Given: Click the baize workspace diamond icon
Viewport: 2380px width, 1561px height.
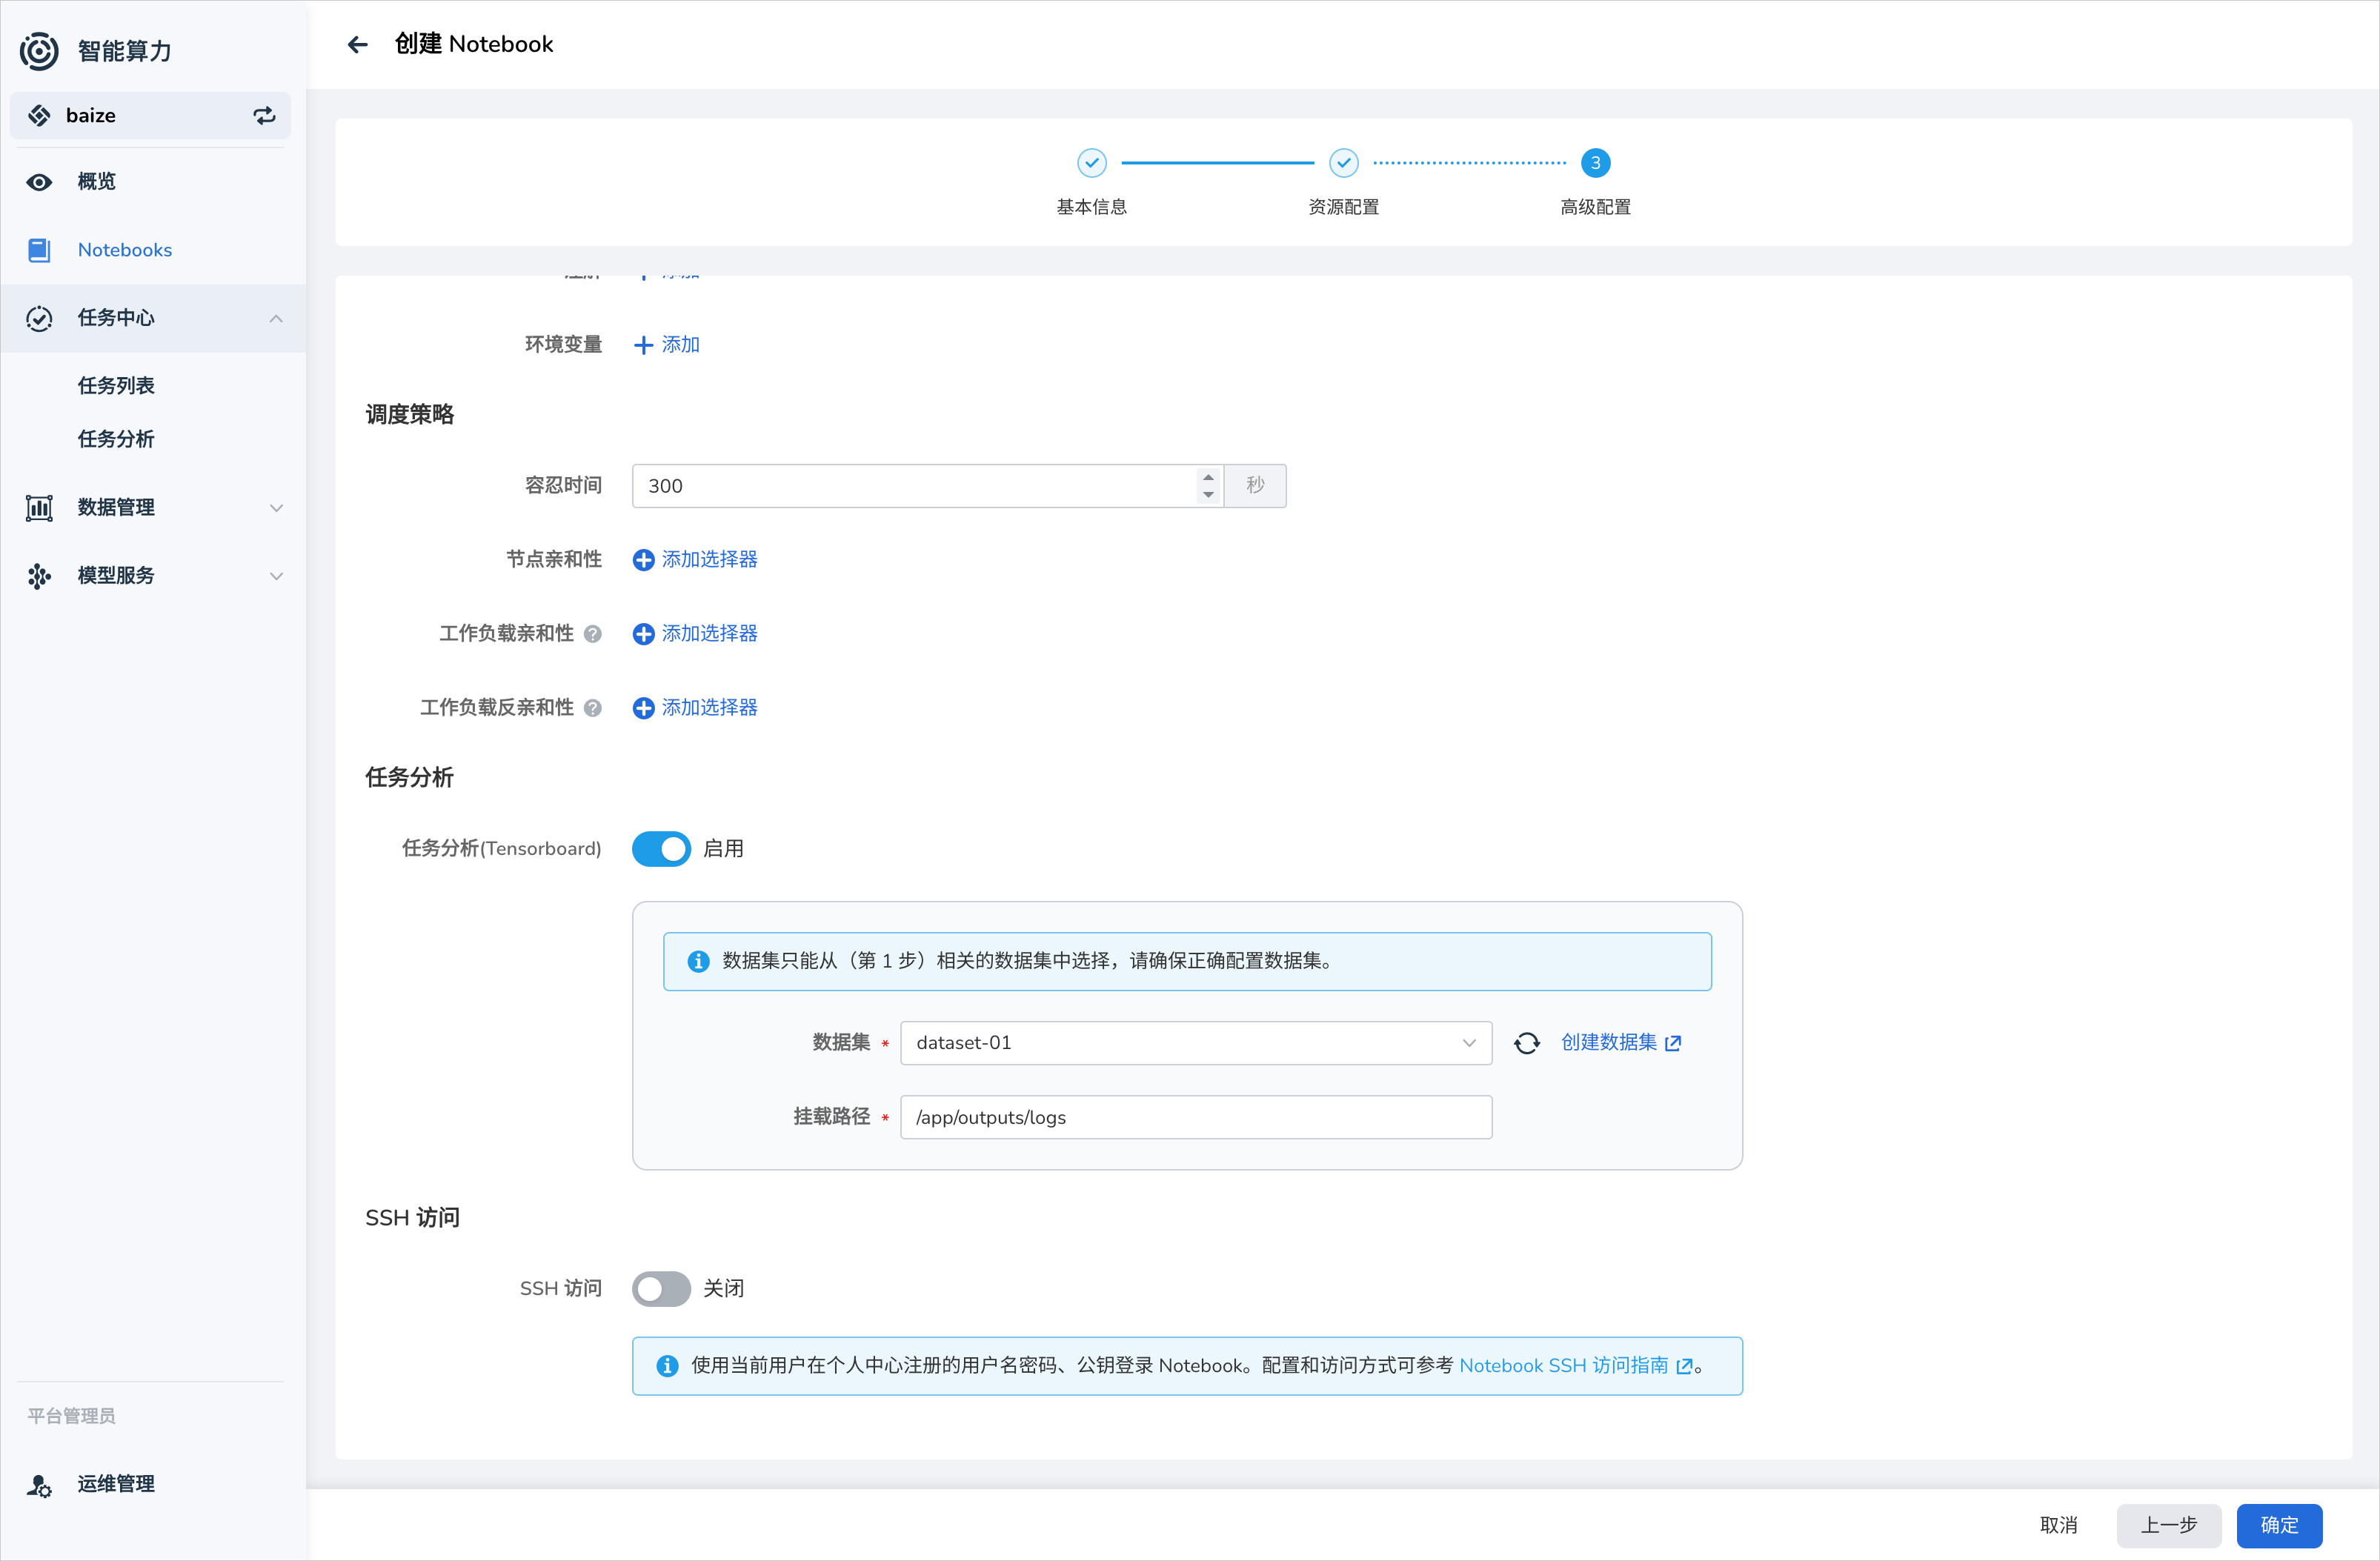Looking at the screenshot, I should pos(39,116).
